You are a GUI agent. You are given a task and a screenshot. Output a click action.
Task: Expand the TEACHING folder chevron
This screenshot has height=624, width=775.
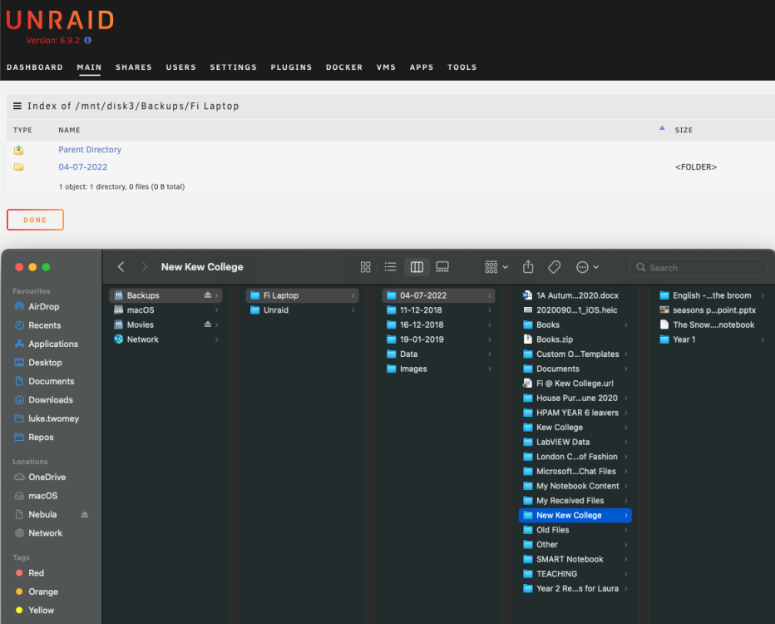626,574
